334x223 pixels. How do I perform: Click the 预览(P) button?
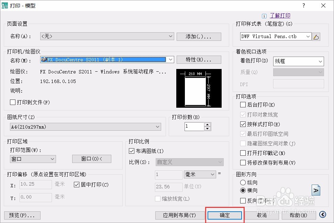coord(22,215)
